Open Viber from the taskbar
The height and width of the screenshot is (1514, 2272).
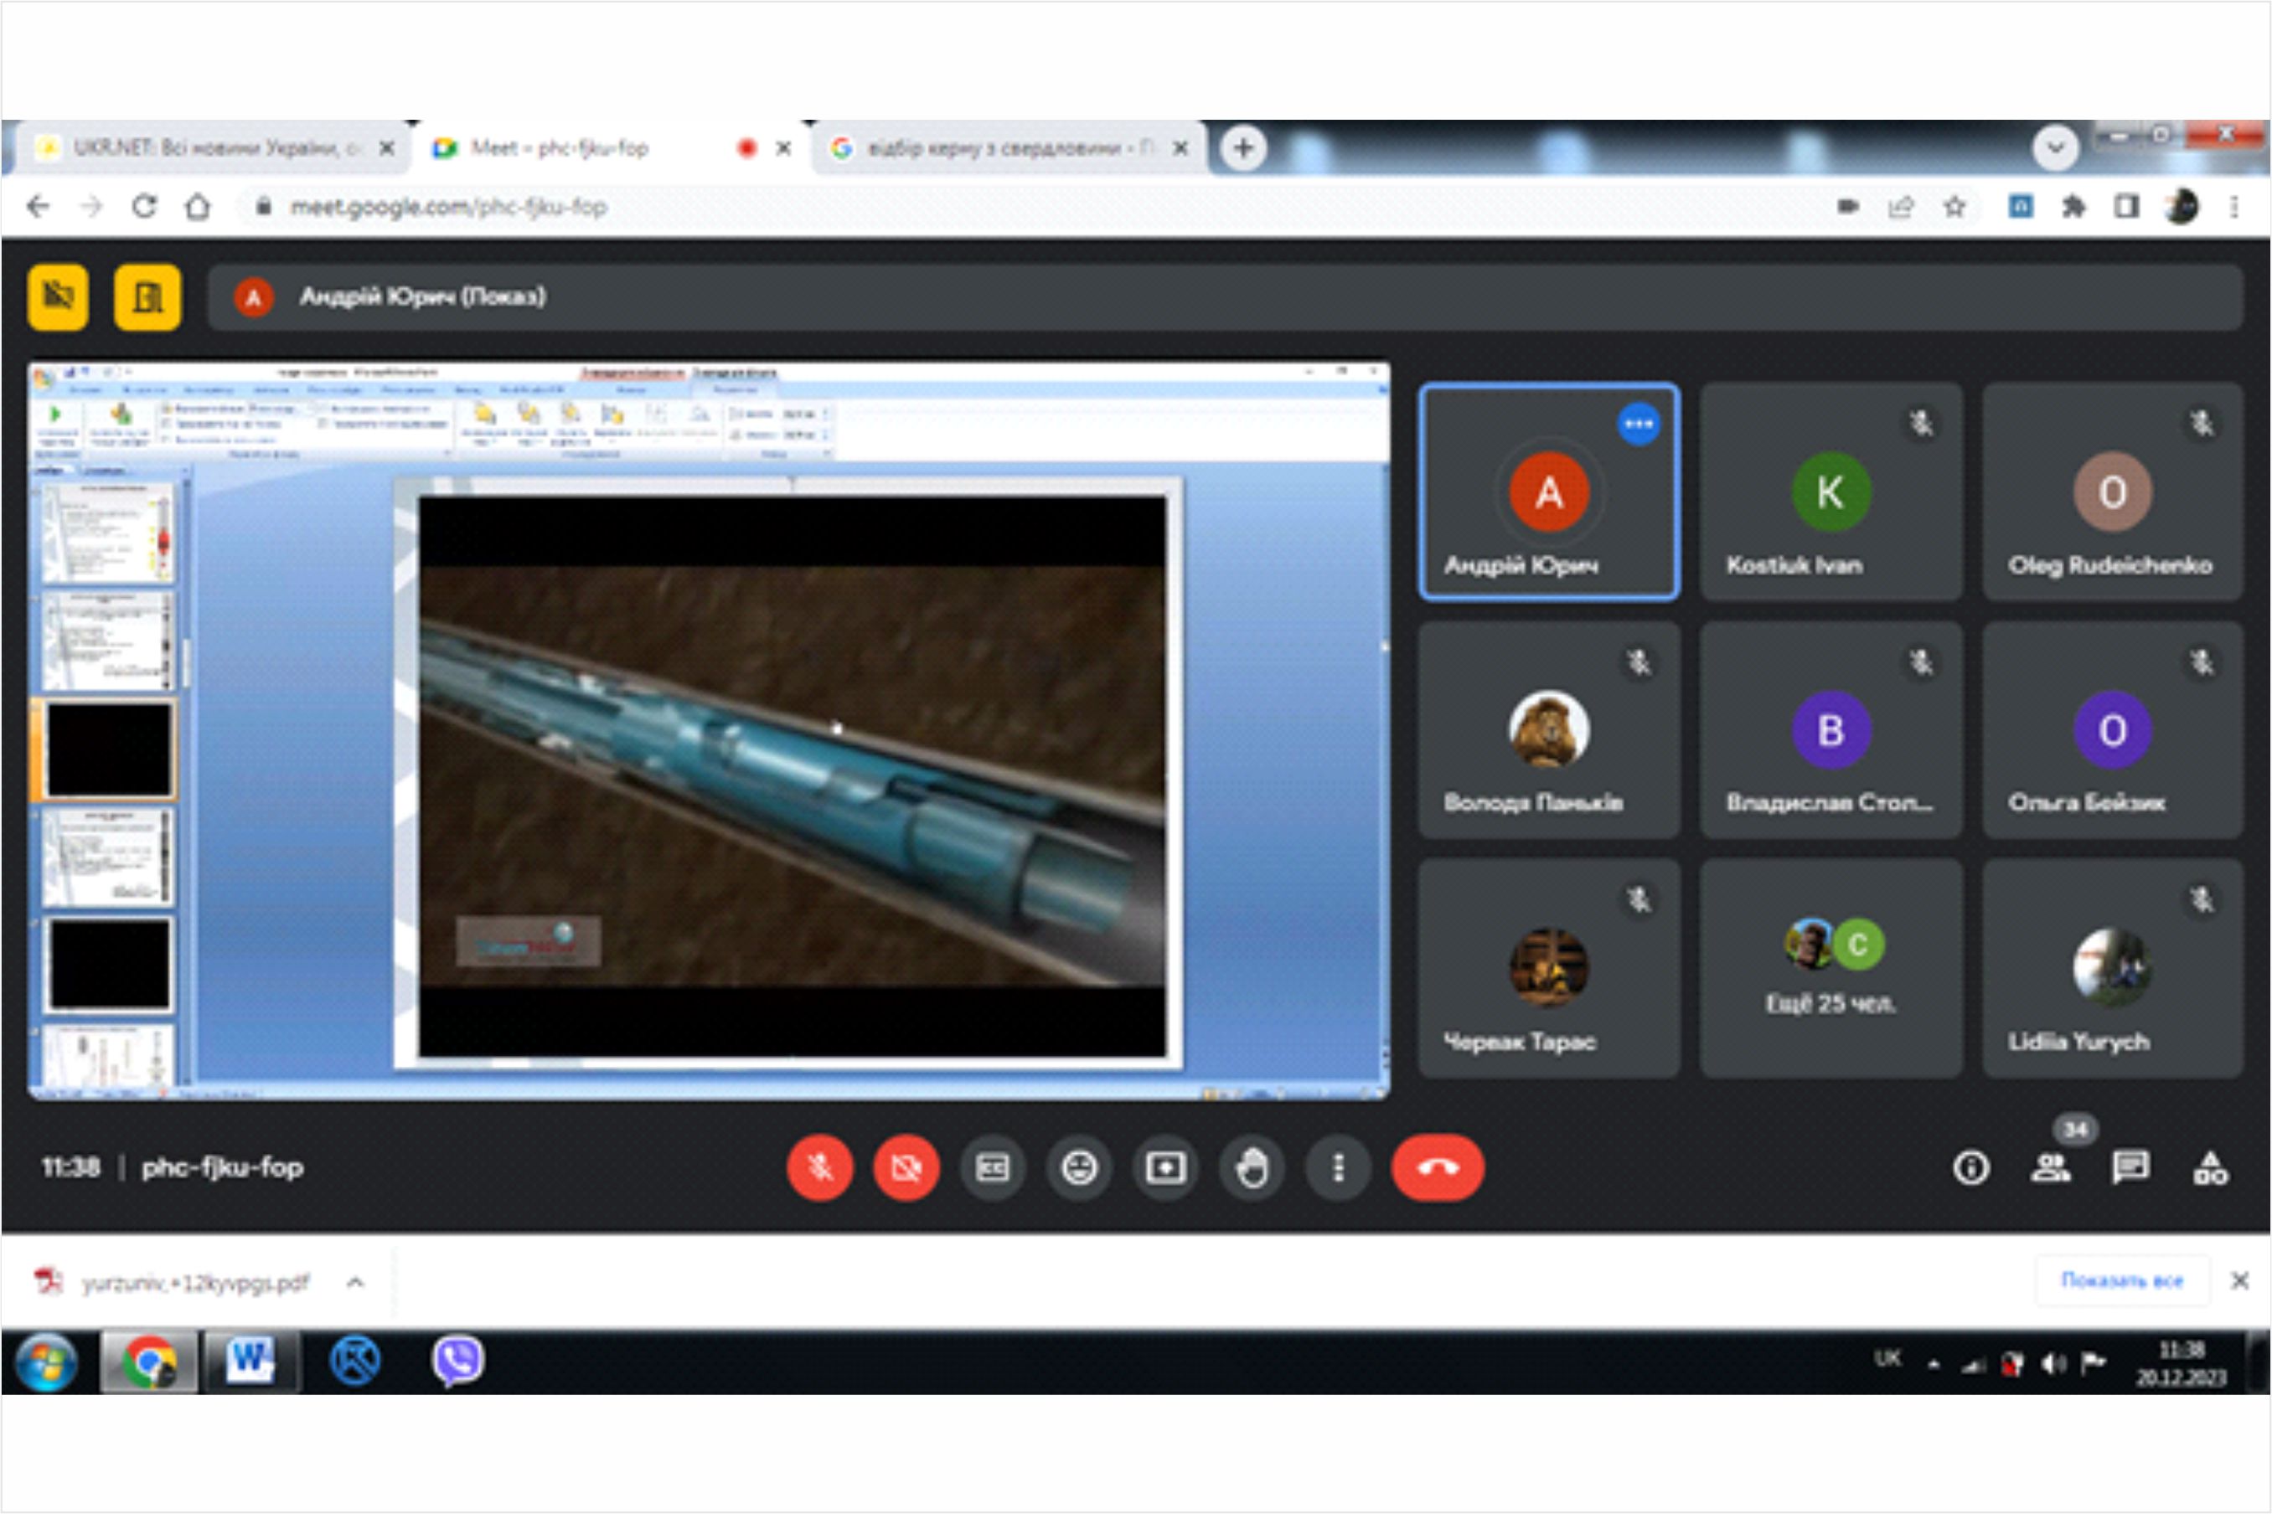tap(457, 1361)
